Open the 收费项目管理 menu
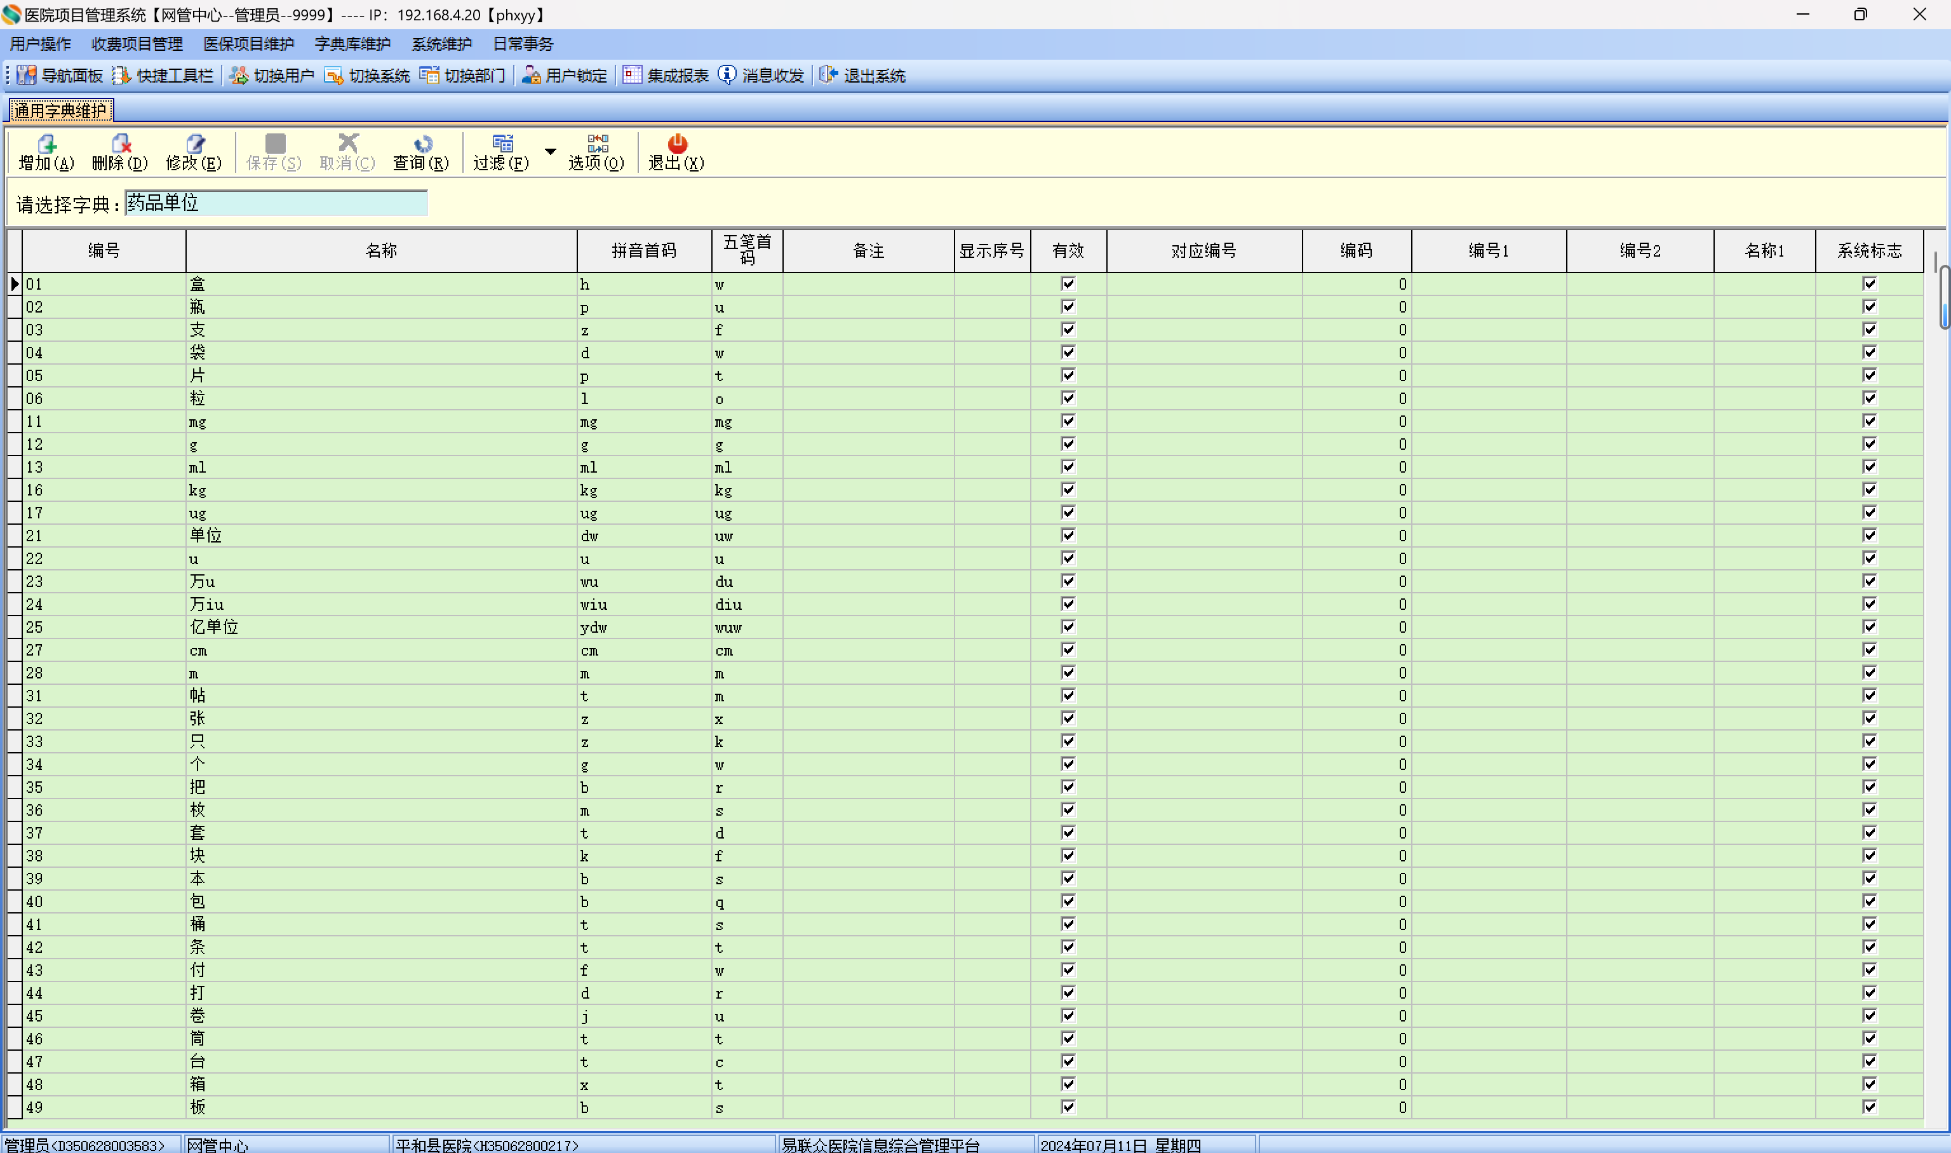Screen dimensions: 1951x1153 pos(137,44)
